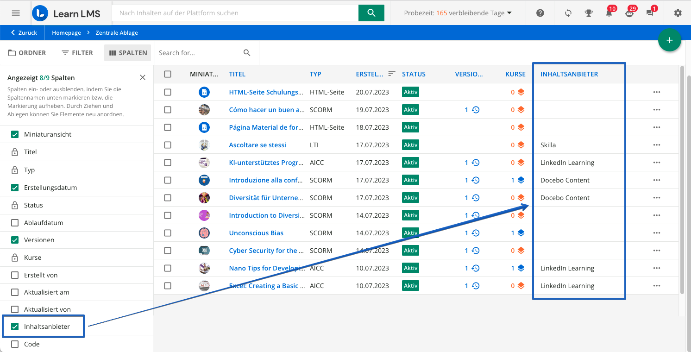The width and height of the screenshot is (691, 352).
Task: Open bell notifications with 10 badge
Action: 609,13
